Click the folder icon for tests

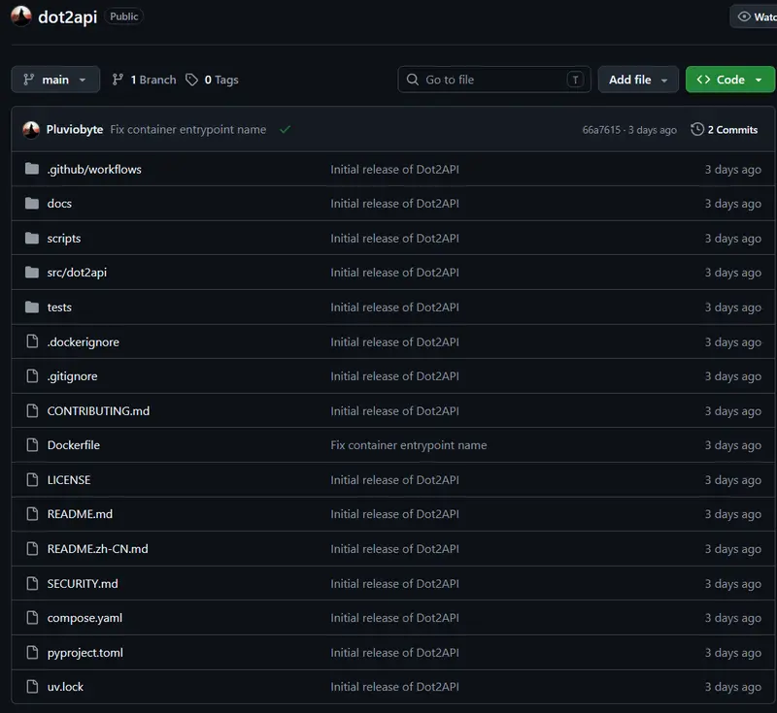pos(32,307)
